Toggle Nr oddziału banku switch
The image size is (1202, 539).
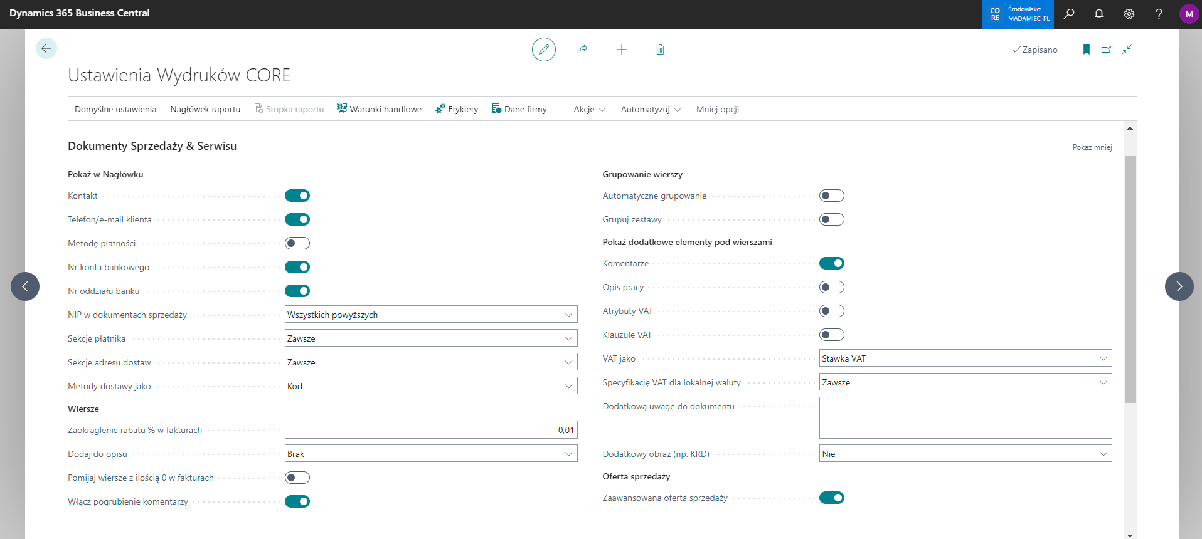pos(297,291)
